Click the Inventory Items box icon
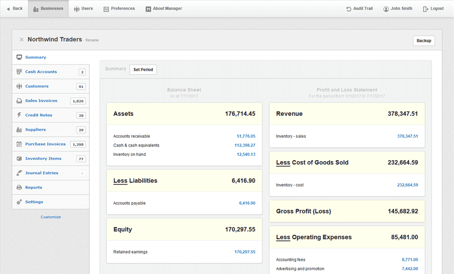The width and height of the screenshot is (454, 274). [19, 159]
